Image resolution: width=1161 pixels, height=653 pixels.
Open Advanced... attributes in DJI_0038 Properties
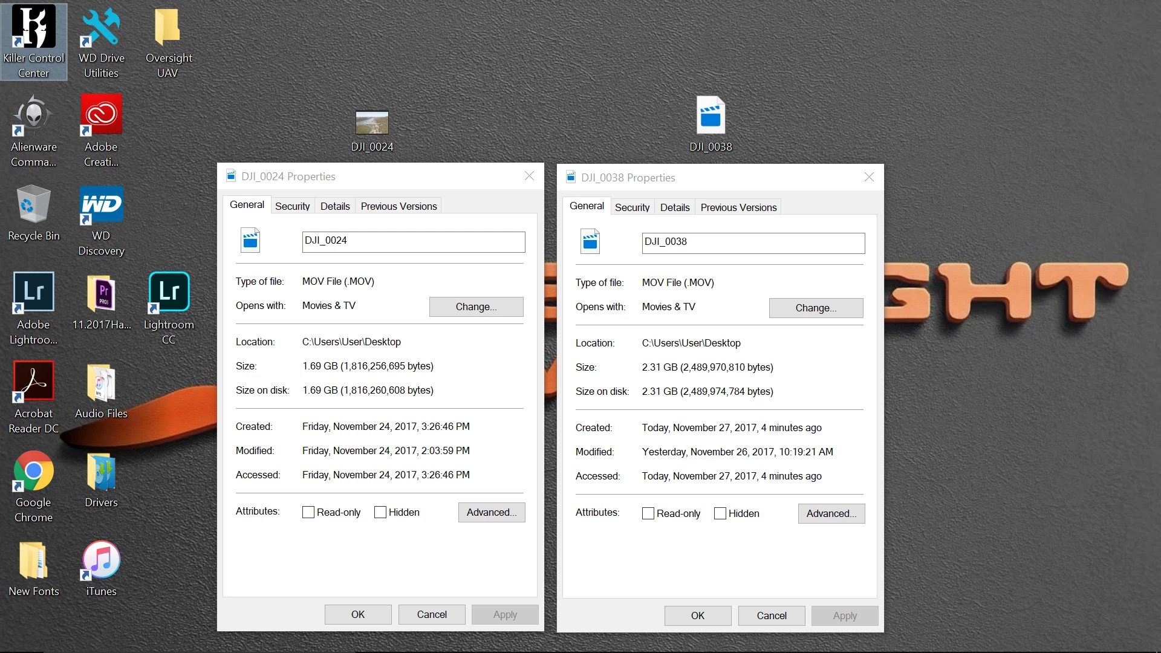(x=831, y=513)
